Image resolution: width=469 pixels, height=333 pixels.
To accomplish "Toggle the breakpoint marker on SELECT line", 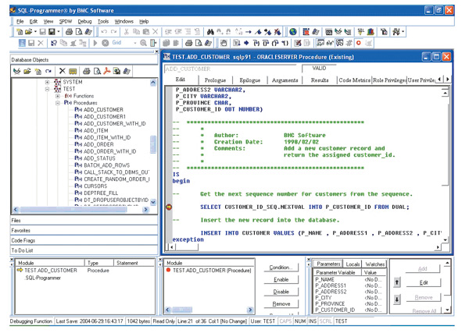I will point(169,207).
